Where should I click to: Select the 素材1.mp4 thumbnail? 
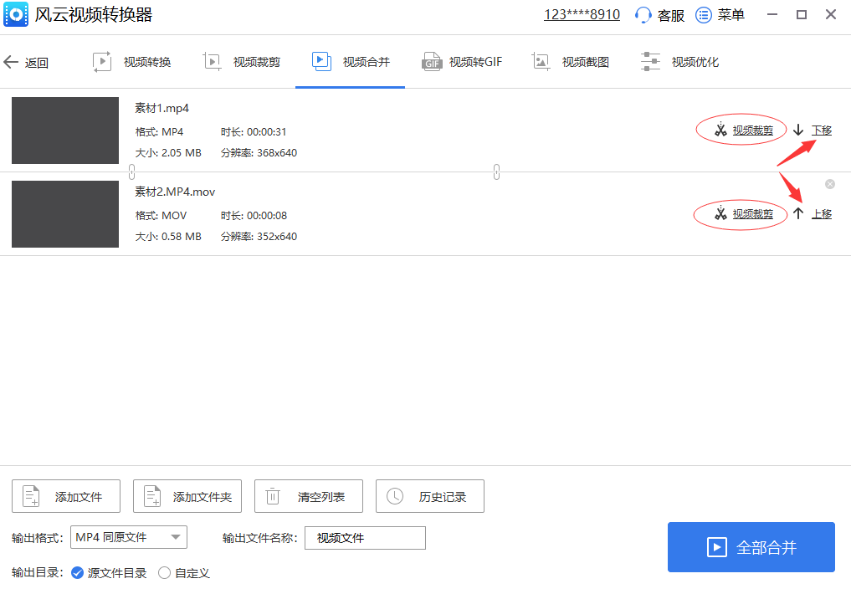pyautogui.click(x=65, y=131)
